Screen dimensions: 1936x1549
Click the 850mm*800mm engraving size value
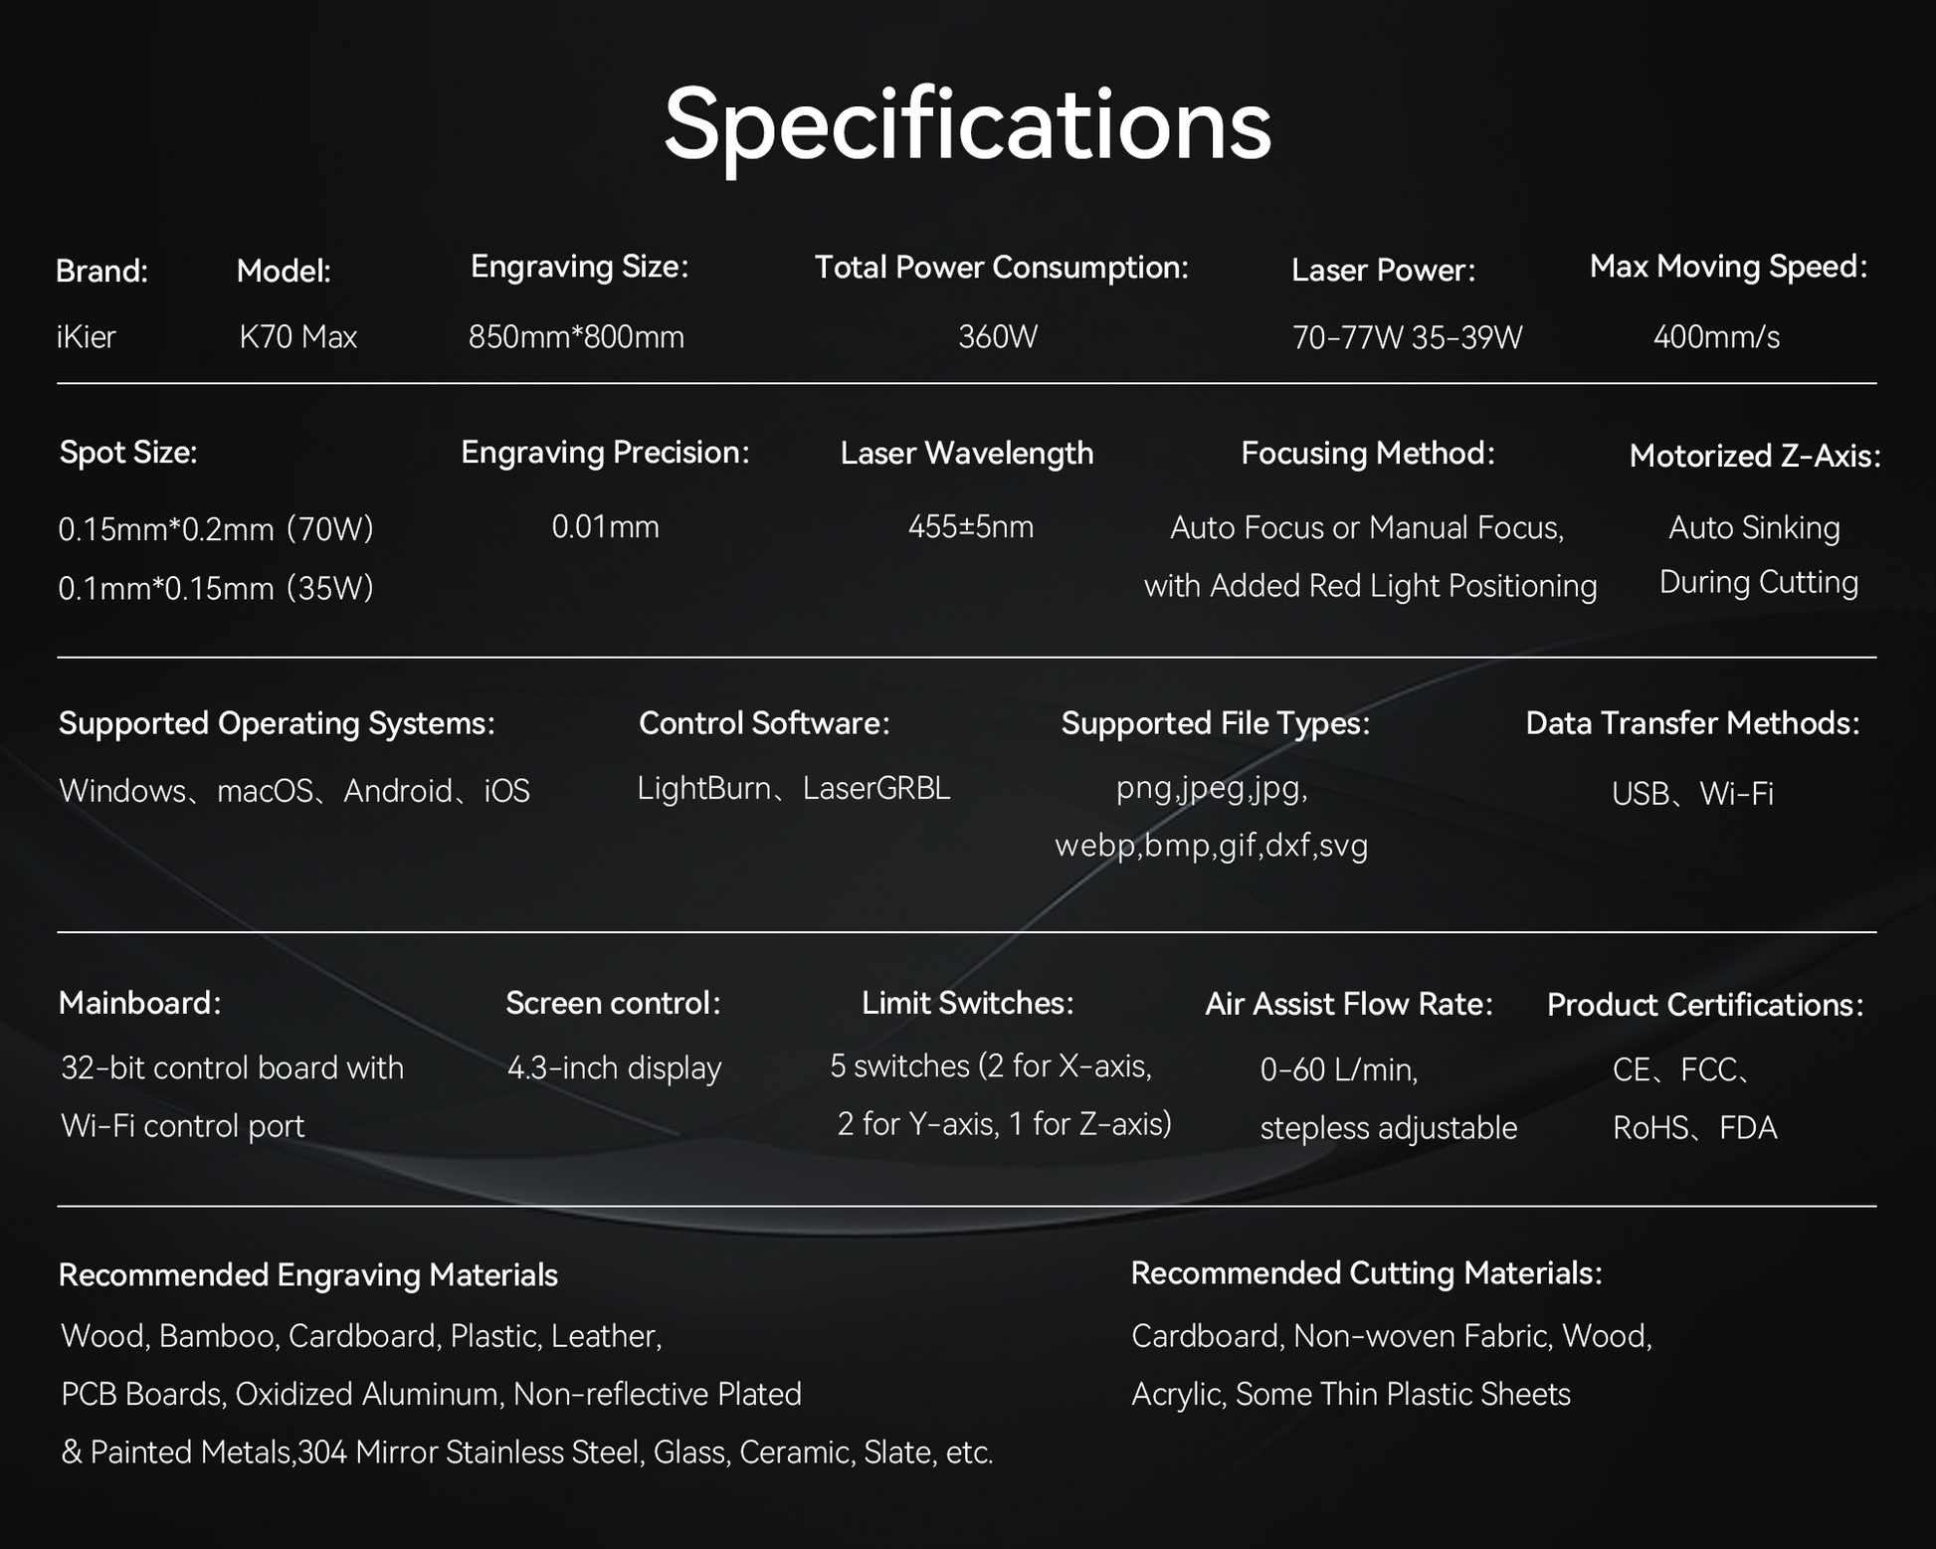pyautogui.click(x=576, y=337)
